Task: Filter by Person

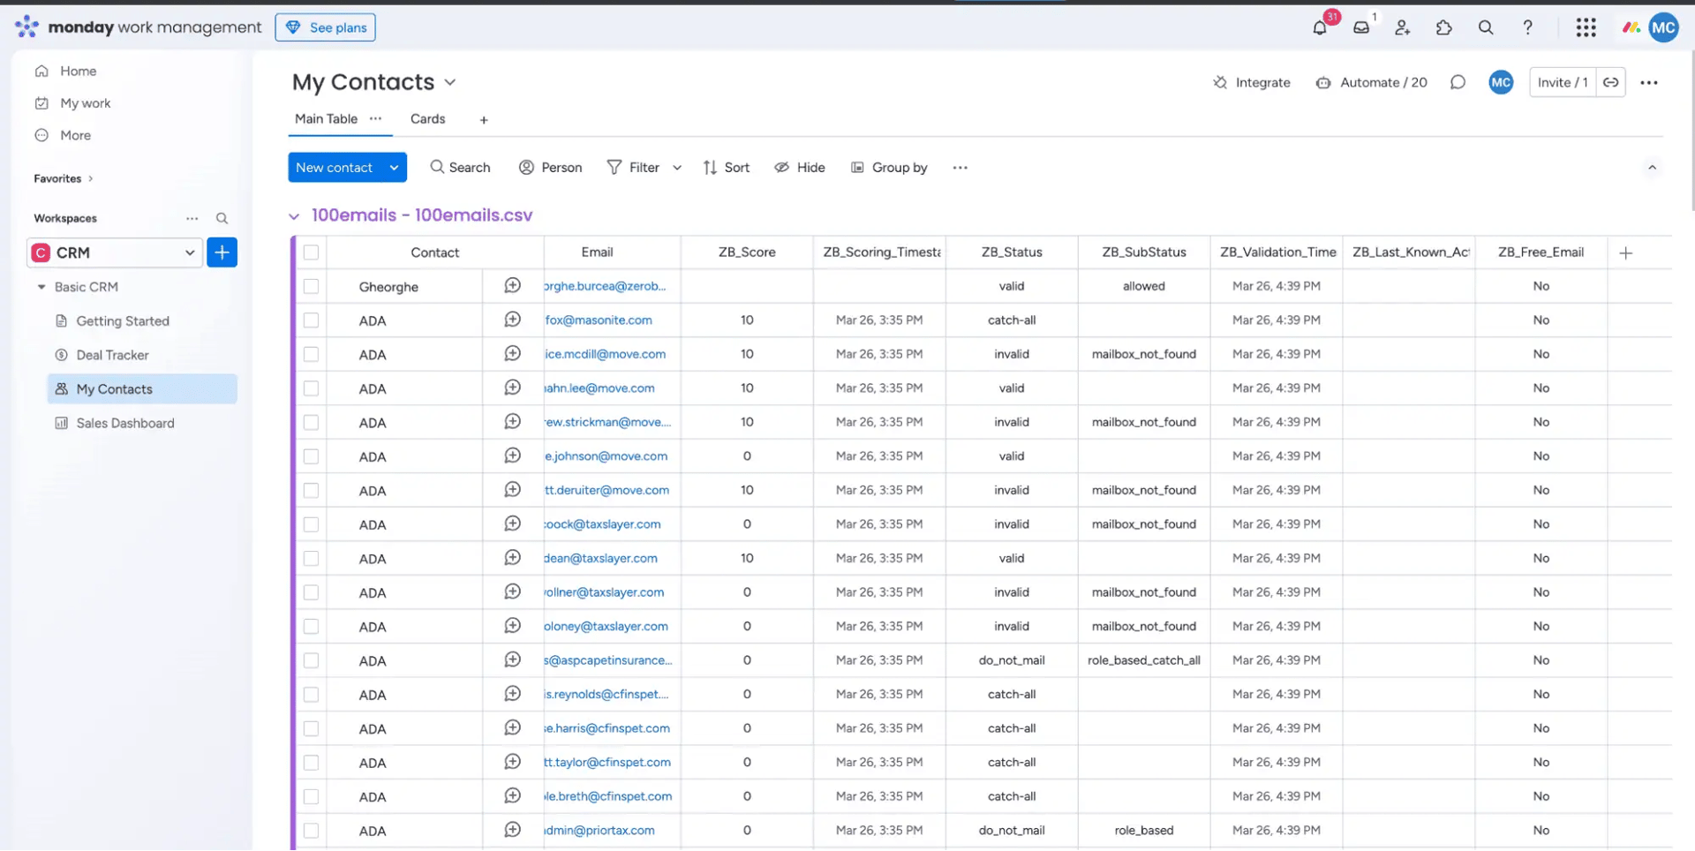Action: (x=550, y=167)
